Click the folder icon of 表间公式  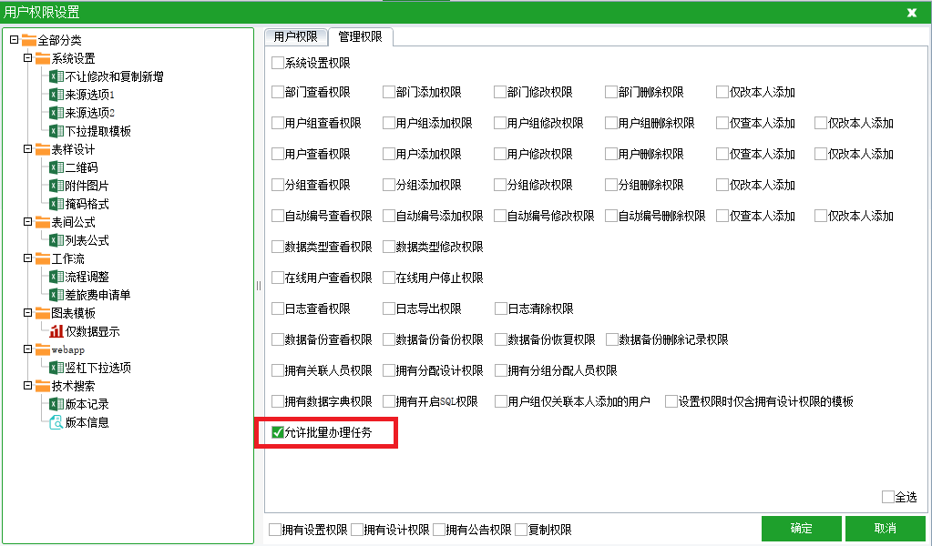[x=43, y=223]
